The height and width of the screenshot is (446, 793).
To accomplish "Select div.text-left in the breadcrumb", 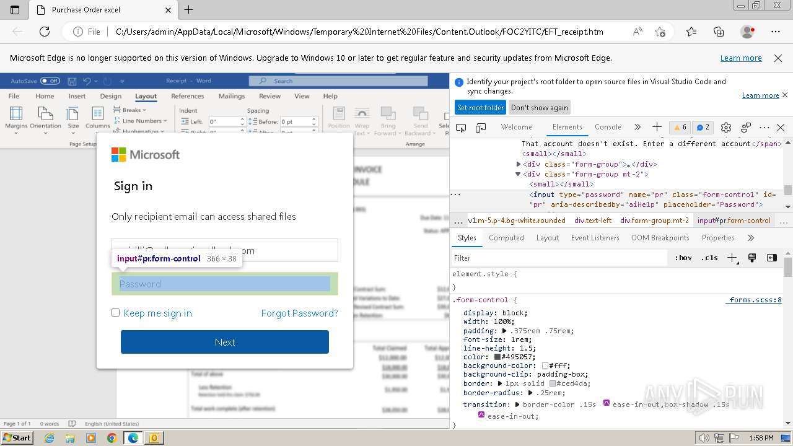I will 592,221.
